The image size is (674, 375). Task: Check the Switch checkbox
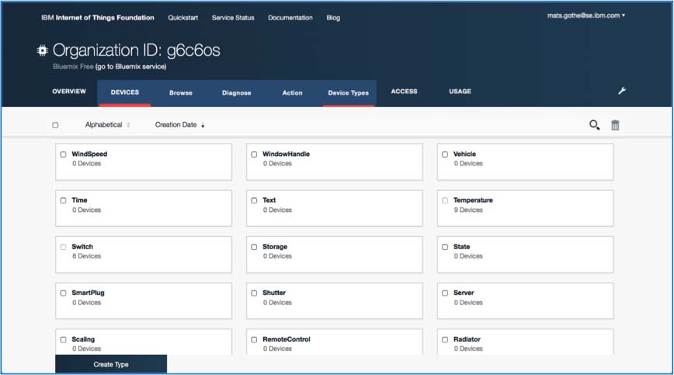[63, 247]
